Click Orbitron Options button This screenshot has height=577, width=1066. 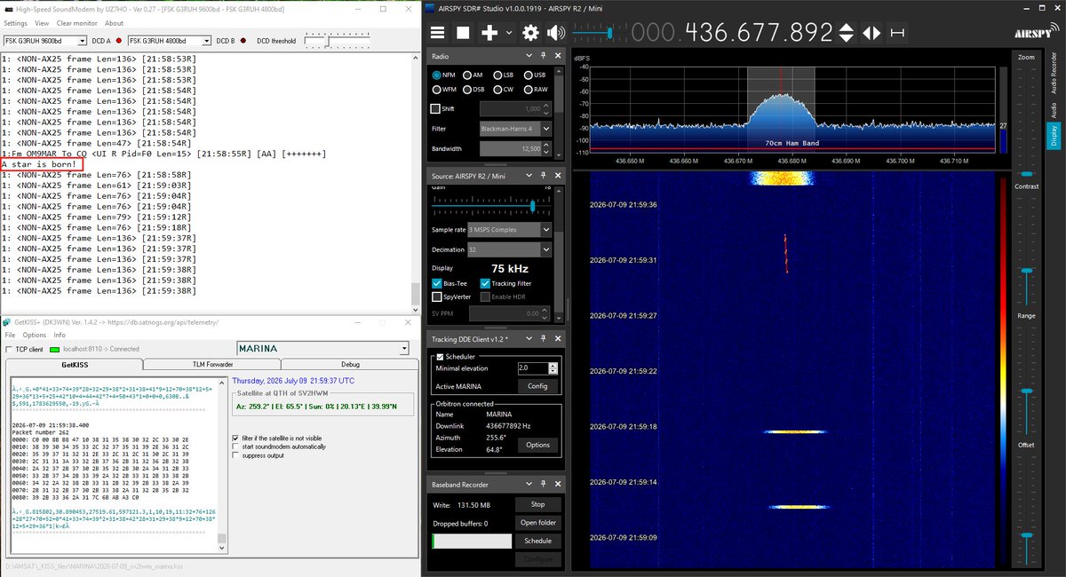click(537, 445)
